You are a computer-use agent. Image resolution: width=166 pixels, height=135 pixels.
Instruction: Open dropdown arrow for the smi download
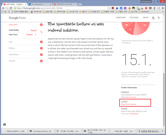point(135,131)
